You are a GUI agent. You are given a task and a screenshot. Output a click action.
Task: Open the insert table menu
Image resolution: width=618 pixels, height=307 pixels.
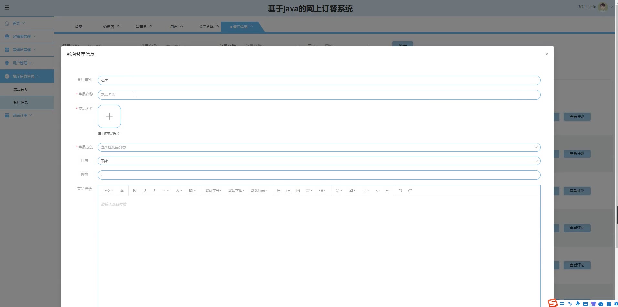[x=366, y=191]
